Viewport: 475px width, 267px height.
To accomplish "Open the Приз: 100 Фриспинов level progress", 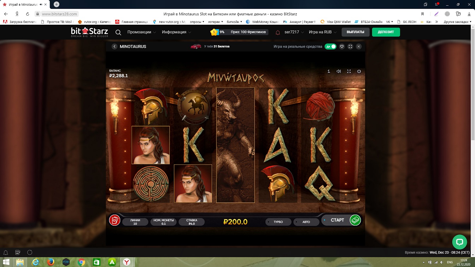I will tap(239, 32).
